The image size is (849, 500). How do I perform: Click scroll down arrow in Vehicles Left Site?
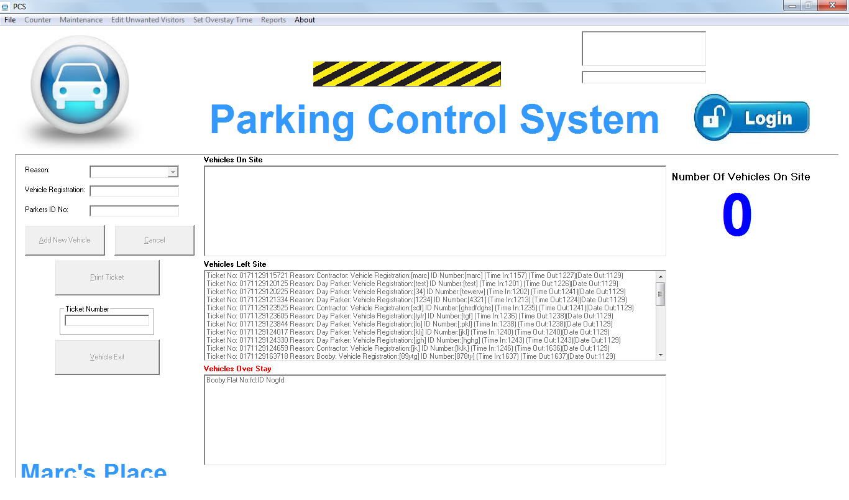[660, 355]
